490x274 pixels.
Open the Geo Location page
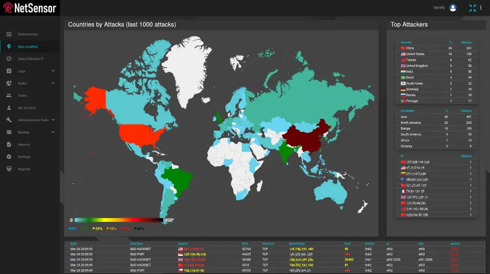(28, 46)
